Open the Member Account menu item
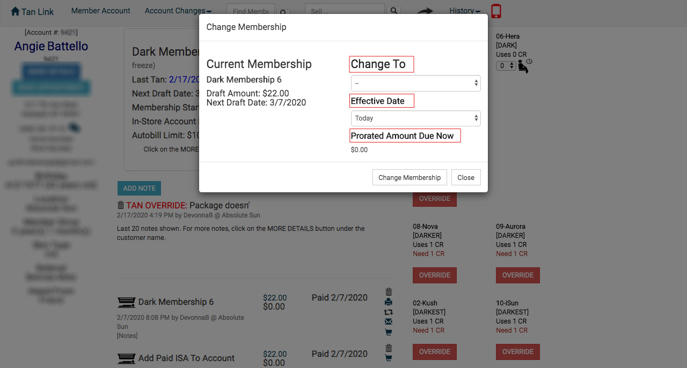The width and height of the screenshot is (687, 368). [101, 11]
